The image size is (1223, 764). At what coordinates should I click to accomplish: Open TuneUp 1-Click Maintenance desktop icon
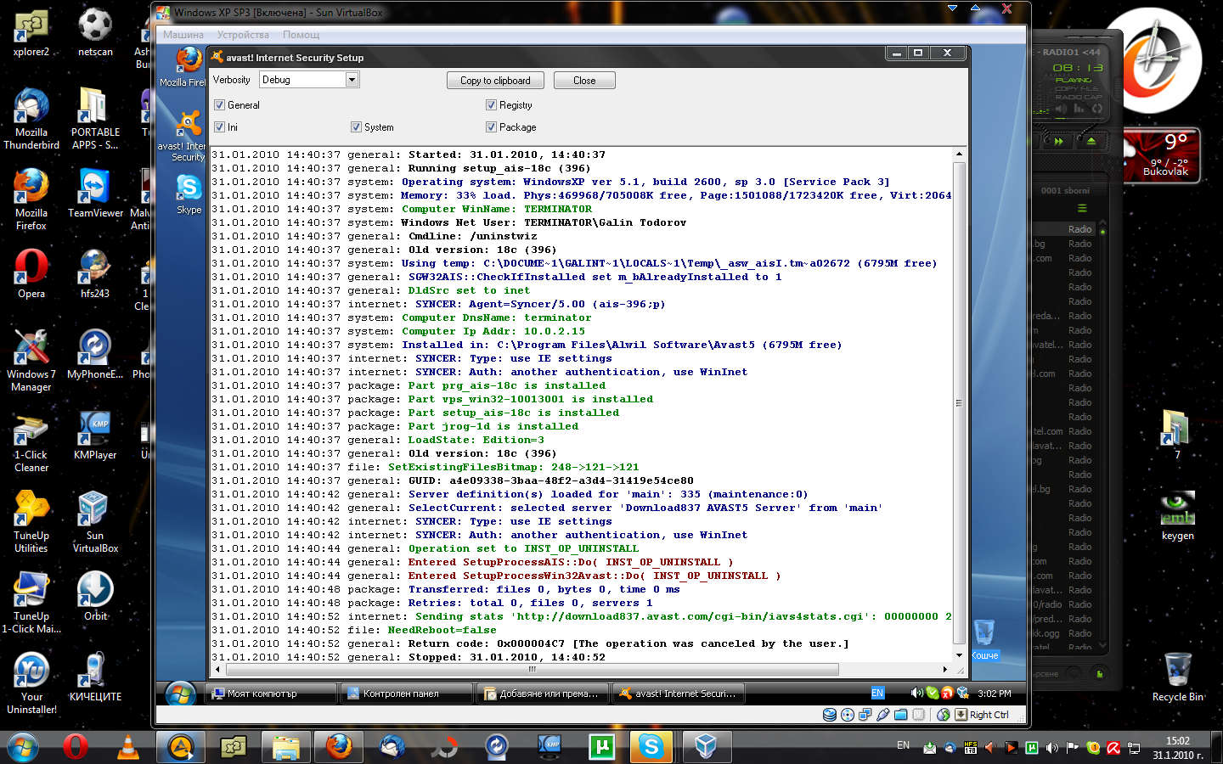[31, 603]
